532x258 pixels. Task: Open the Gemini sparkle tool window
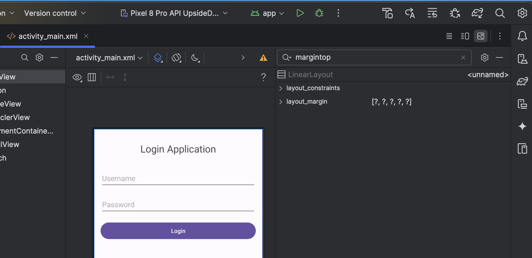pos(522,126)
